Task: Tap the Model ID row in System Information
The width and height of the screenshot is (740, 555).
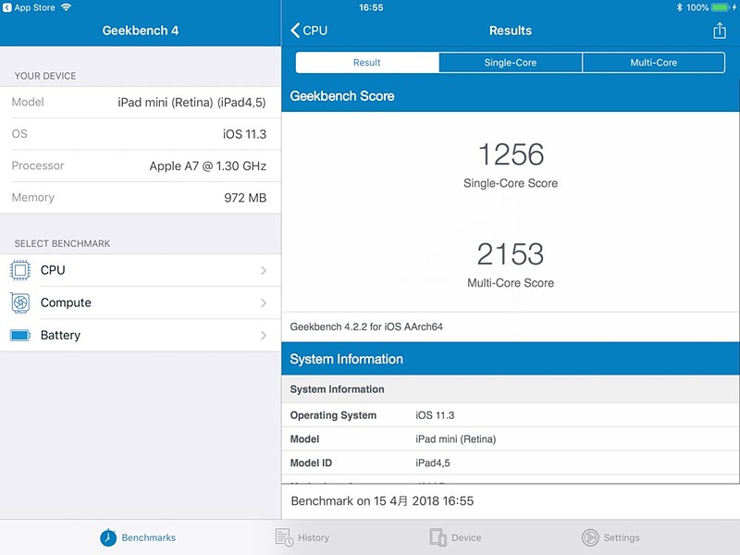Action: [509, 462]
